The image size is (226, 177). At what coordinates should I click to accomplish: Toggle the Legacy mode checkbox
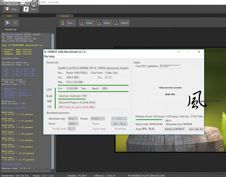point(90,129)
